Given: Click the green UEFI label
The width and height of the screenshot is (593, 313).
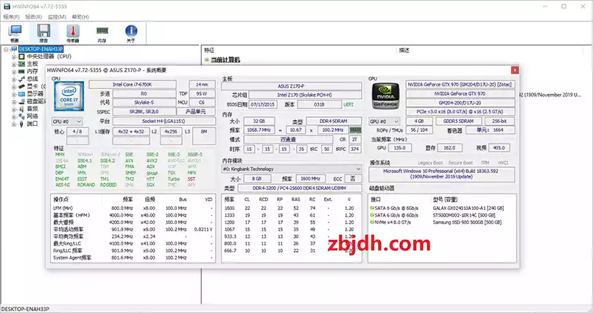Looking at the screenshot, I should (348, 105).
